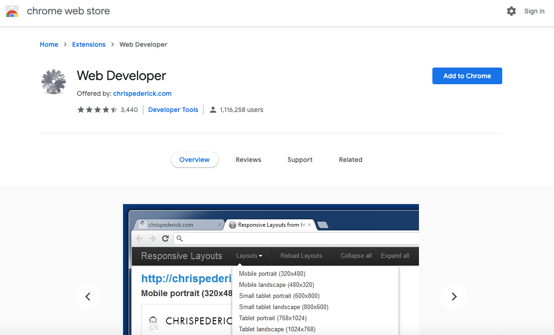Click the chrispederick.com tab in the screenshot
This screenshot has width=554, height=335.
pyautogui.click(x=179, y=225)
